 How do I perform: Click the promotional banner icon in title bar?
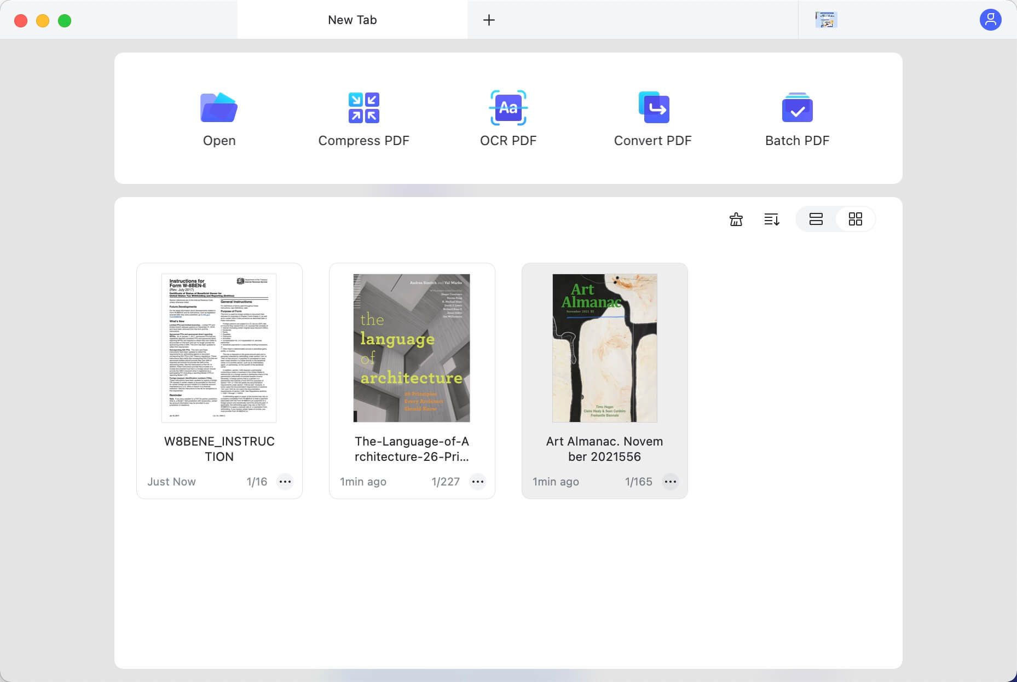(x=826, y=20)
